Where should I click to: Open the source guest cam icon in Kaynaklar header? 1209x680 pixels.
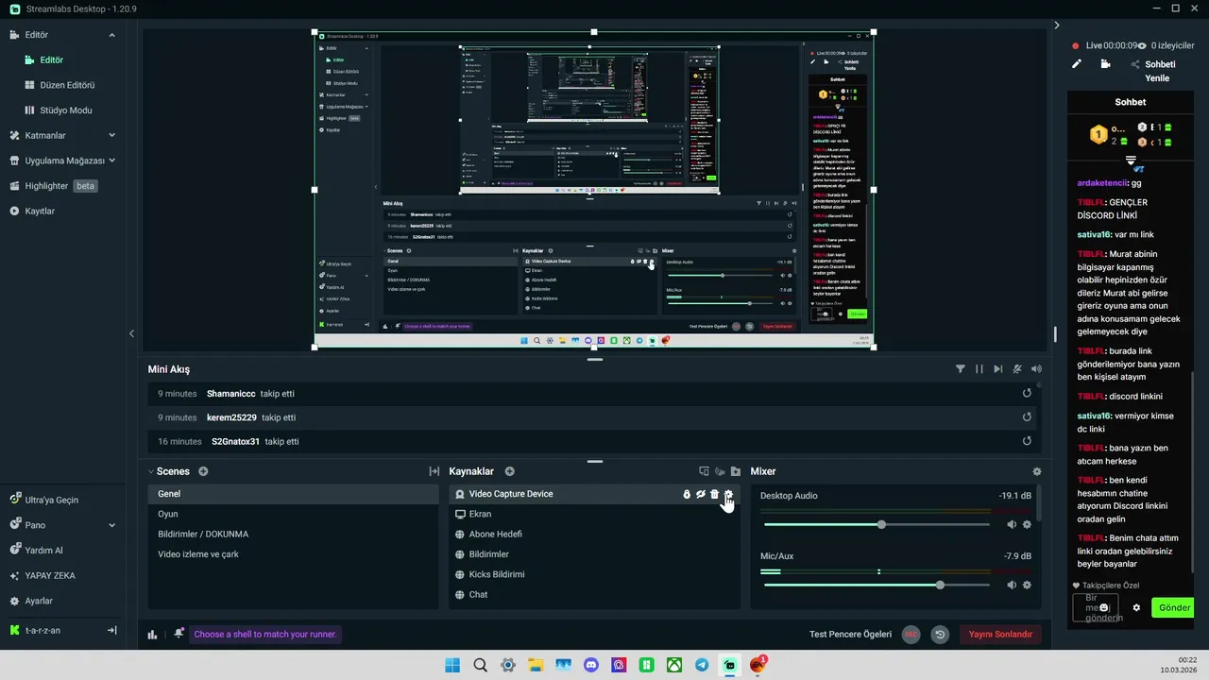click(x=720, y=471)
